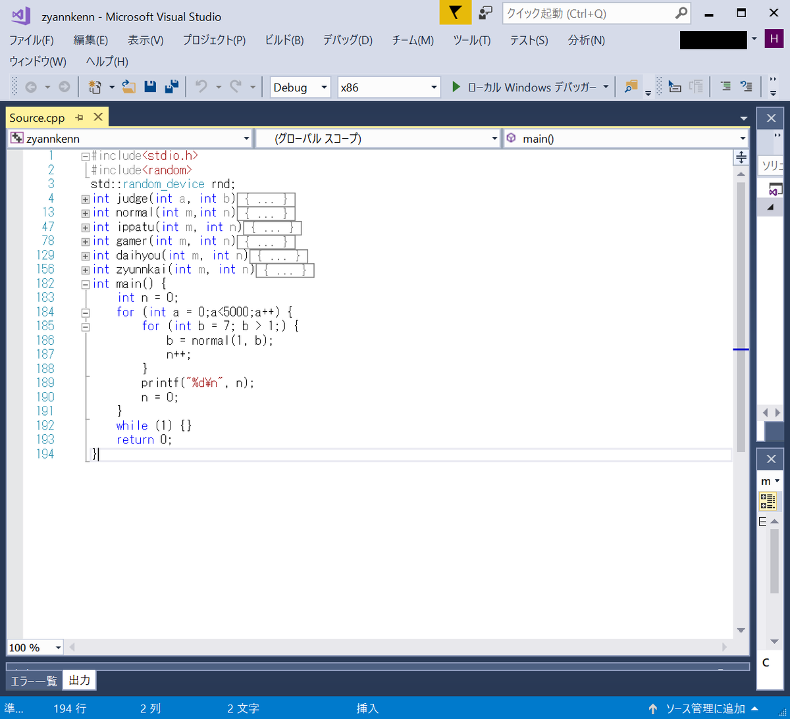This screenshot has height=719, width=790.
Task: Close the lower-right Properties panel
Action: pyautogui.click(x=771, y=459)
